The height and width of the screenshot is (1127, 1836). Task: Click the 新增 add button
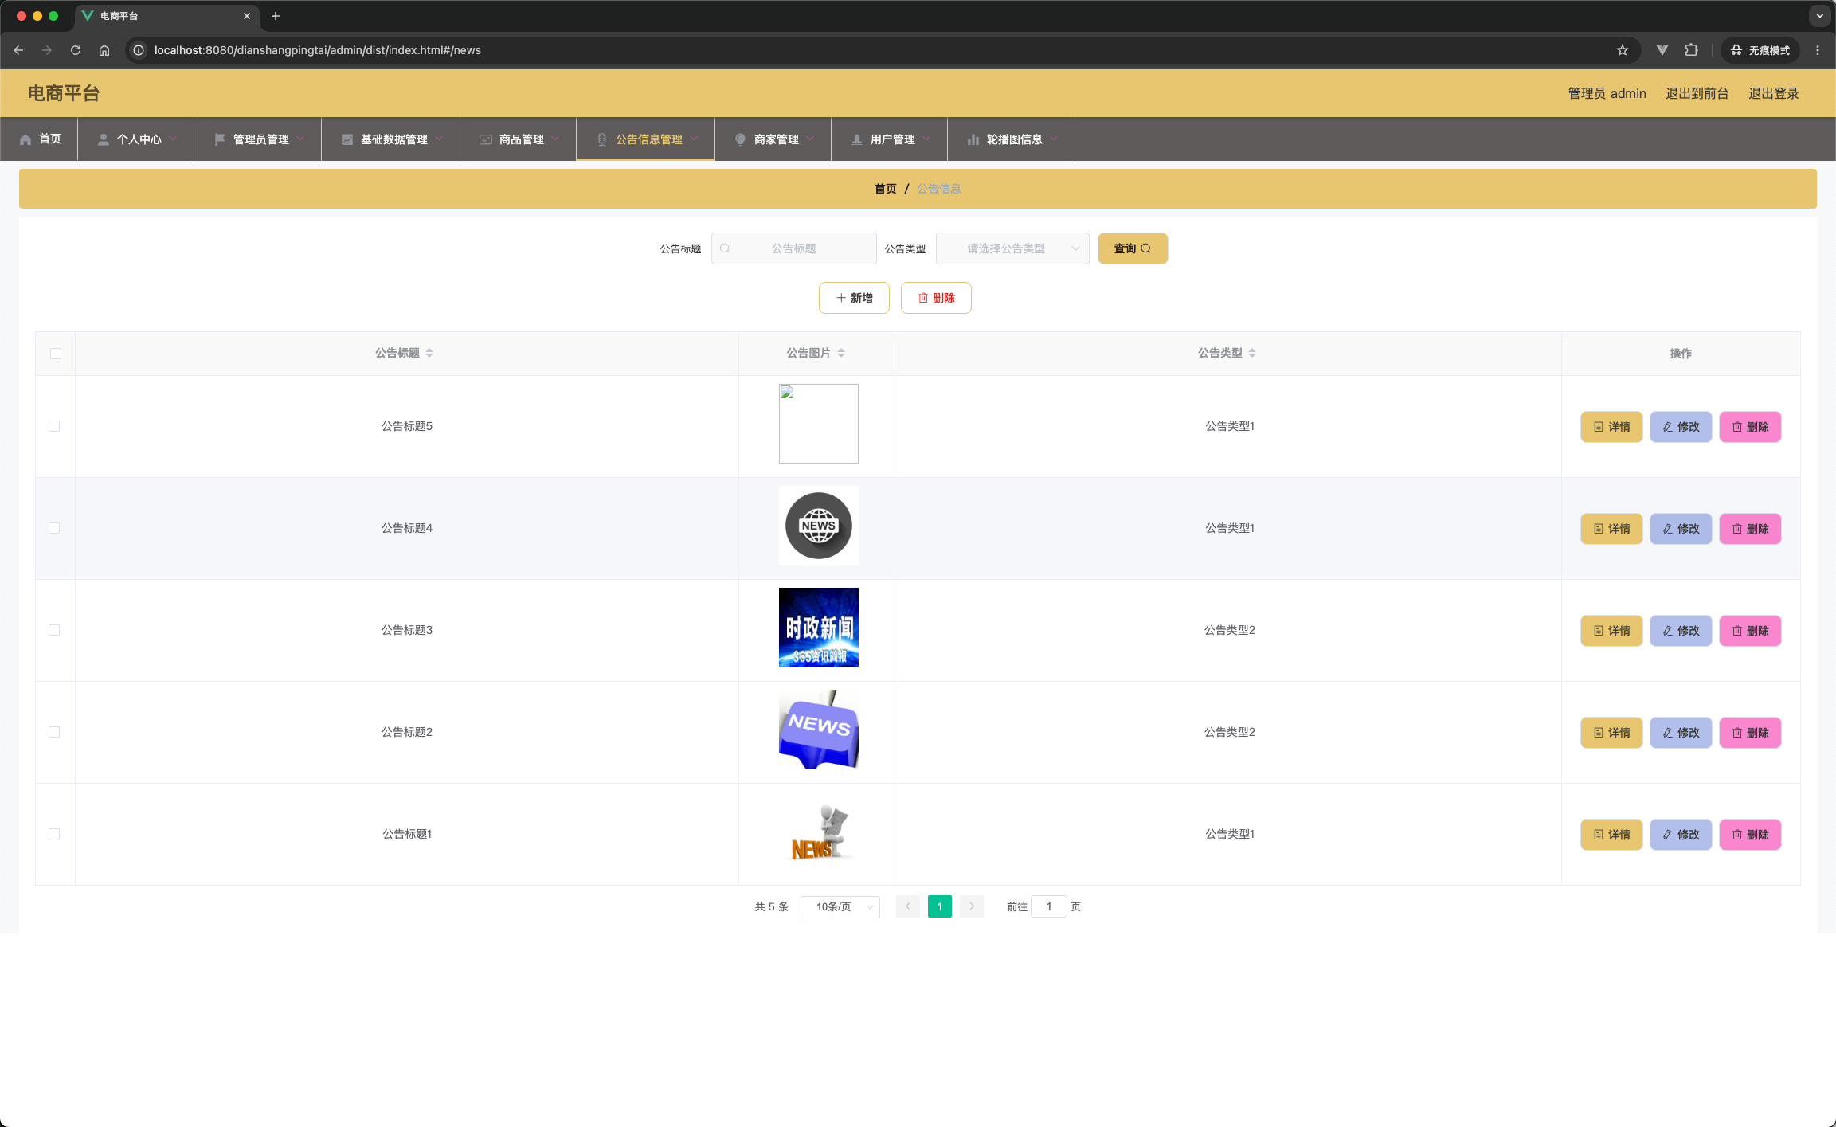click(854, 298)
